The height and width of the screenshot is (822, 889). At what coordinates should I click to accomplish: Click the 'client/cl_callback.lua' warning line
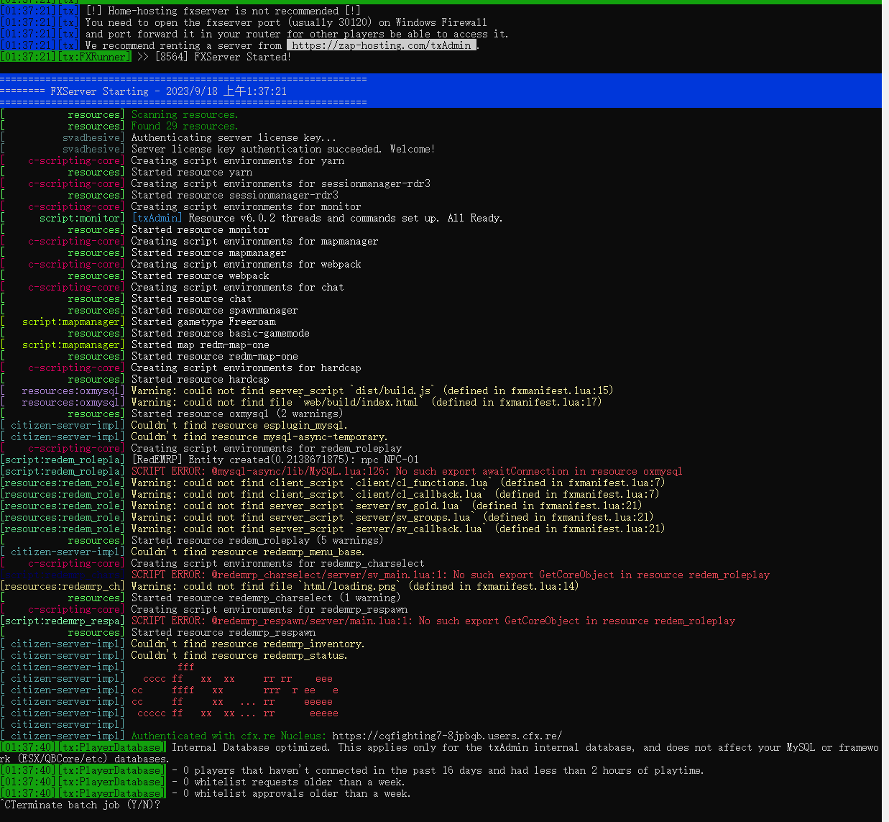[x=395, y=494]
